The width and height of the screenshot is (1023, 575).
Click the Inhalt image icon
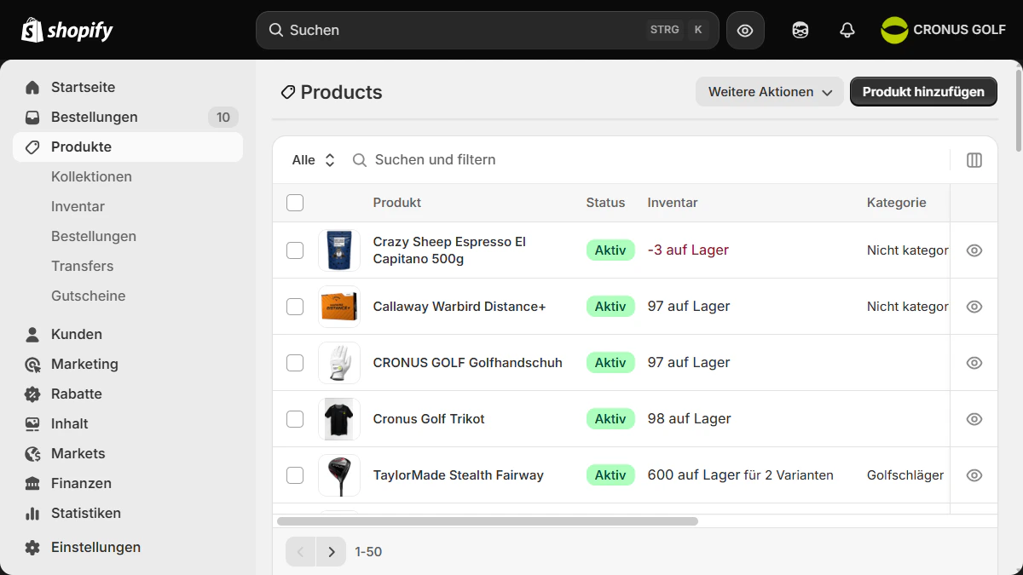[32, 423]
